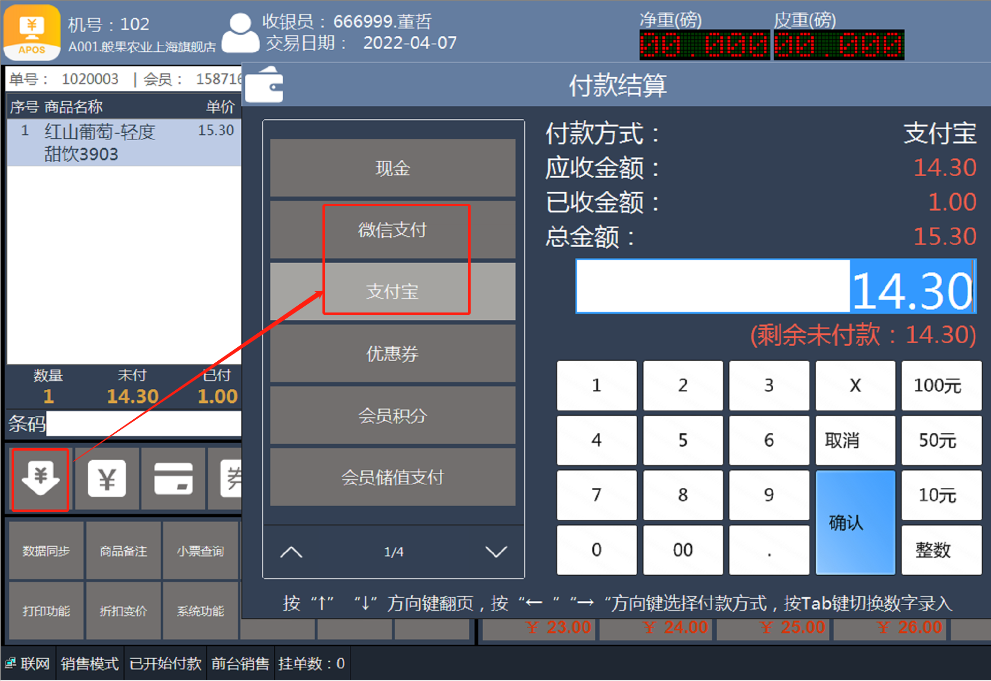Select 现金 as the payment method
Image resolution: width=991 pixels, height=681 pixels.
(392, 168)
